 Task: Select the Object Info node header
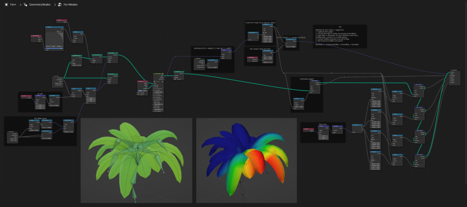(x=143, y=81)
